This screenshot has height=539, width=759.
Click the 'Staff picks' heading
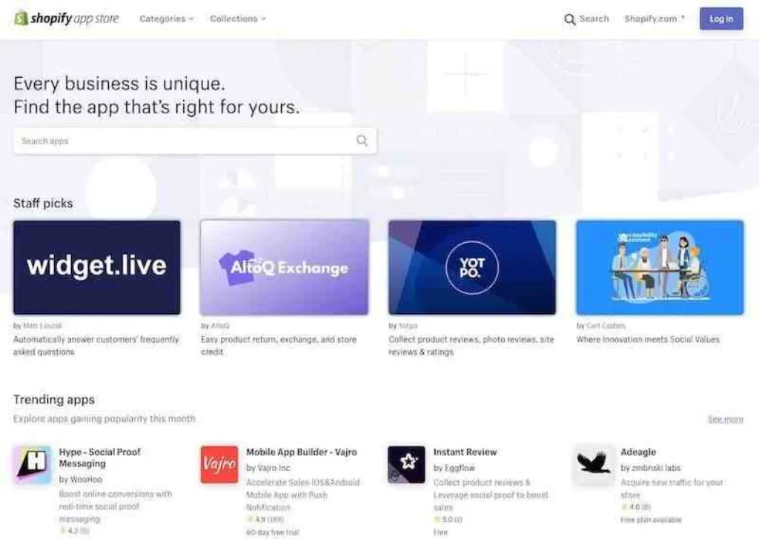tap(43, 203)
